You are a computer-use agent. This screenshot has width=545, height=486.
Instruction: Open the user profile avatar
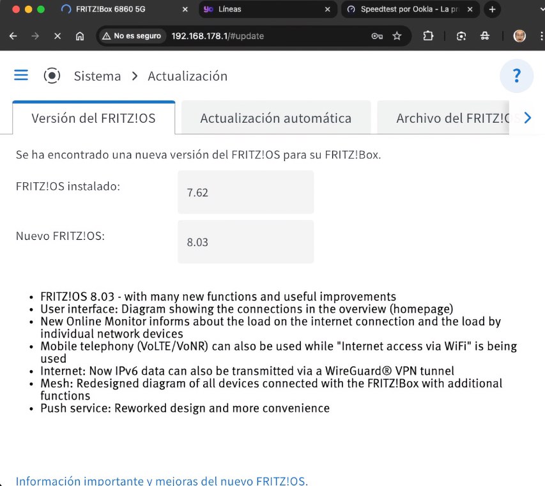point(519,36)
